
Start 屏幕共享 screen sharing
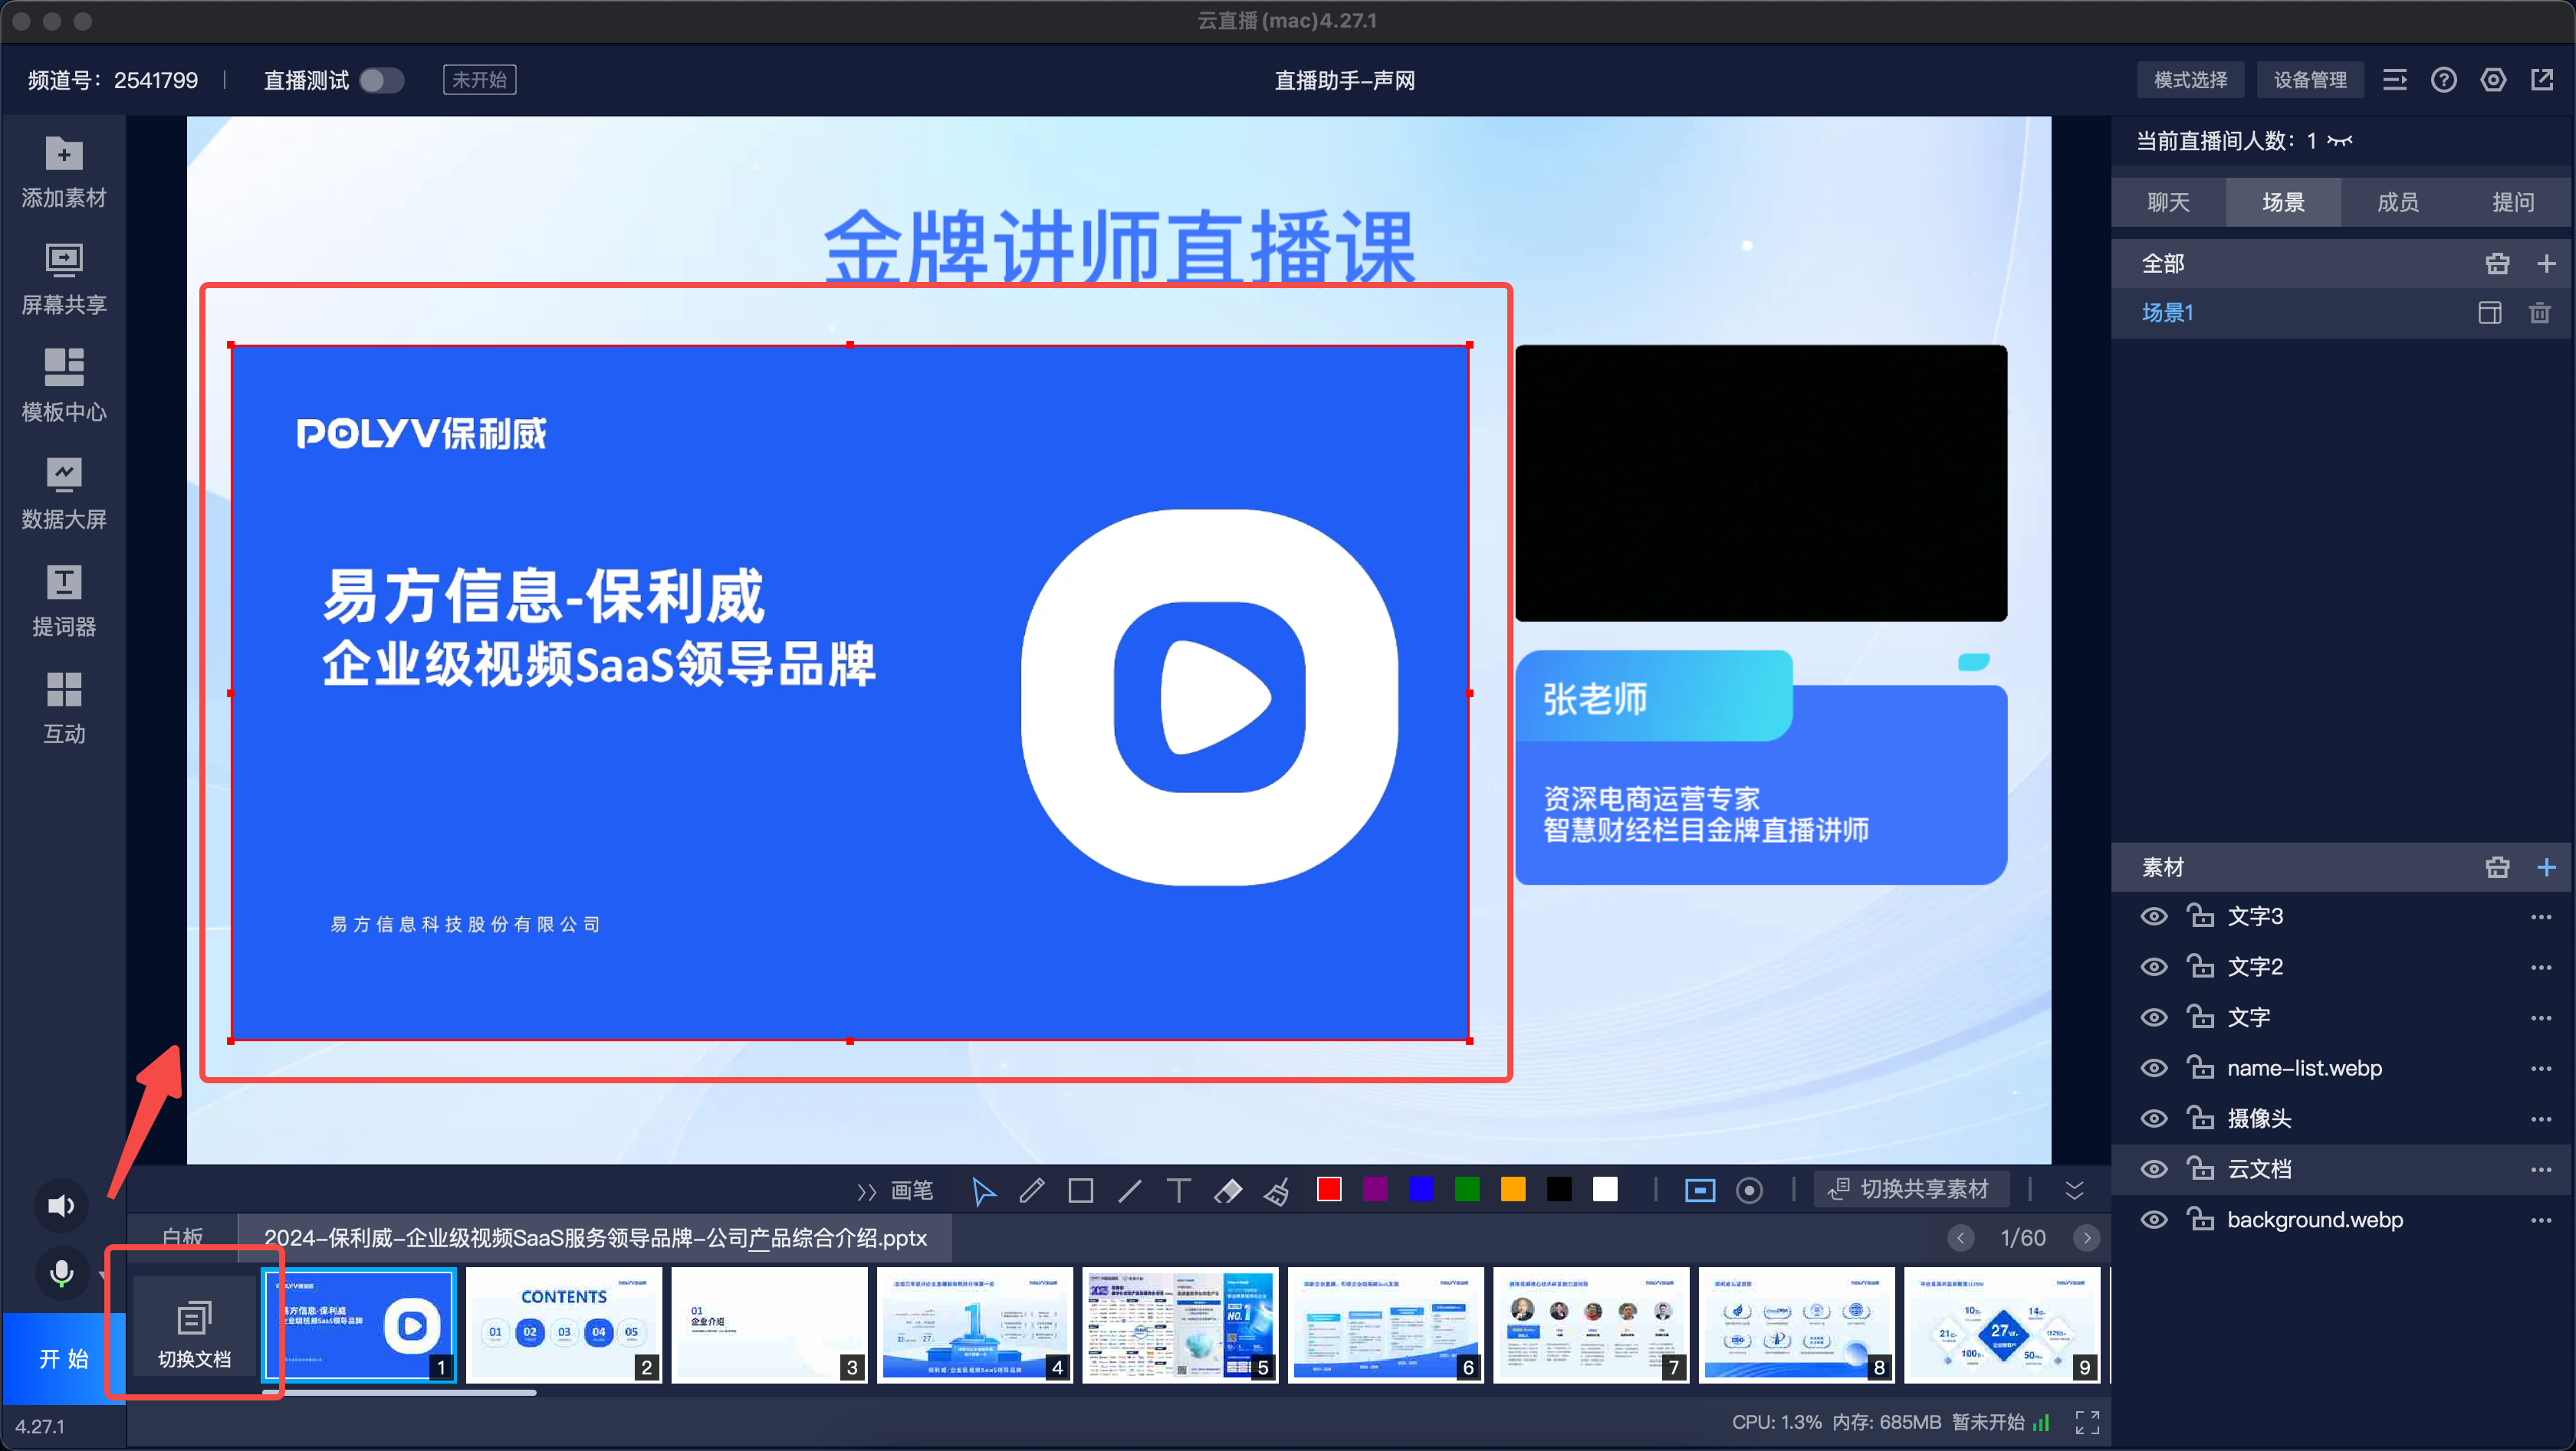[x=64, y=279]
